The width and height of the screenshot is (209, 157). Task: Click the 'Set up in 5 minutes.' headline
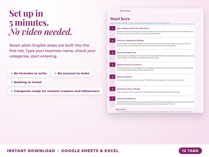coord(29,18)
